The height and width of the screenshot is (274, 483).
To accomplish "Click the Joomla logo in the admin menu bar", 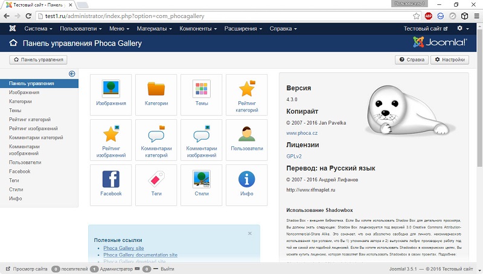I will click(13, 28).
